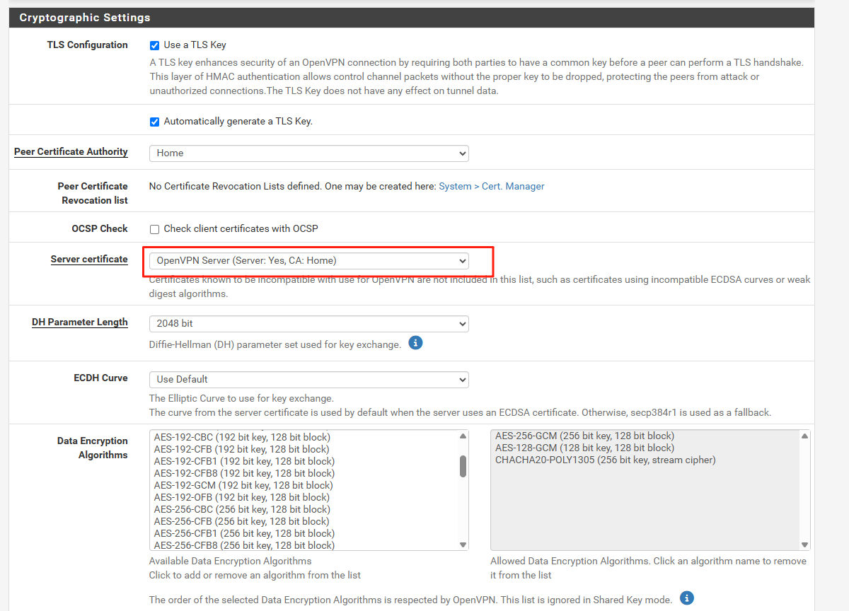Add AES-192-GCM algorithm
Viewport: 849px width, 611px height.
click(243, 485)
